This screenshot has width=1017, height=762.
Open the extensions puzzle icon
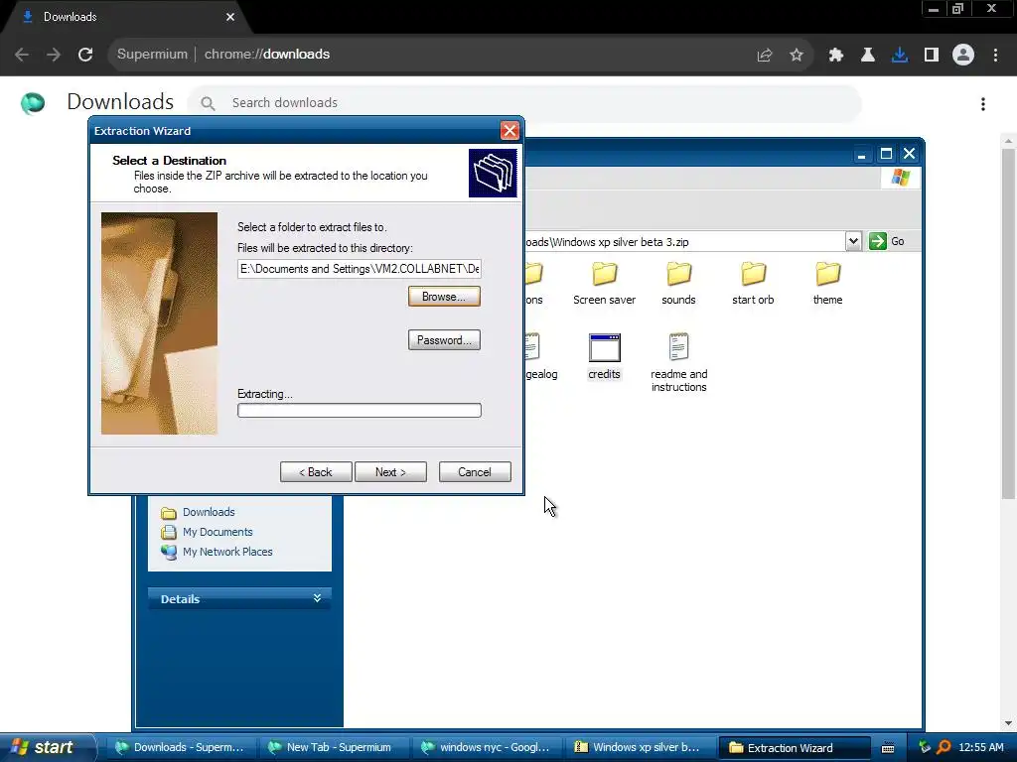pos(836,55)
